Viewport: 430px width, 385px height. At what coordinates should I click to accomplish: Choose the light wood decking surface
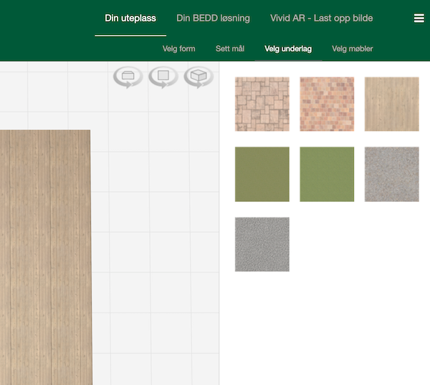coord(391,104)
